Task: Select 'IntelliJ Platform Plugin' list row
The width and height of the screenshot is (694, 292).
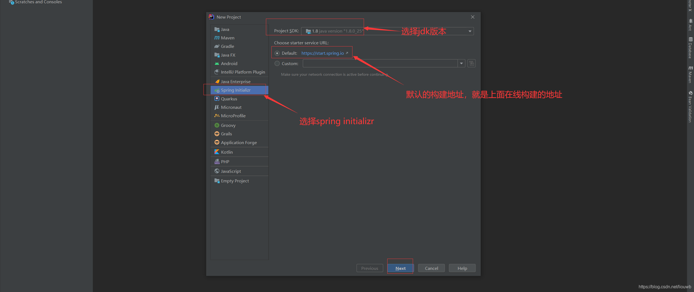Action: (240, 72)
